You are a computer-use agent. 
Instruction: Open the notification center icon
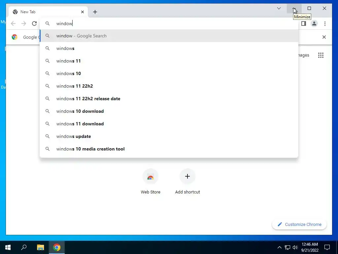click(x=327, y=247)
